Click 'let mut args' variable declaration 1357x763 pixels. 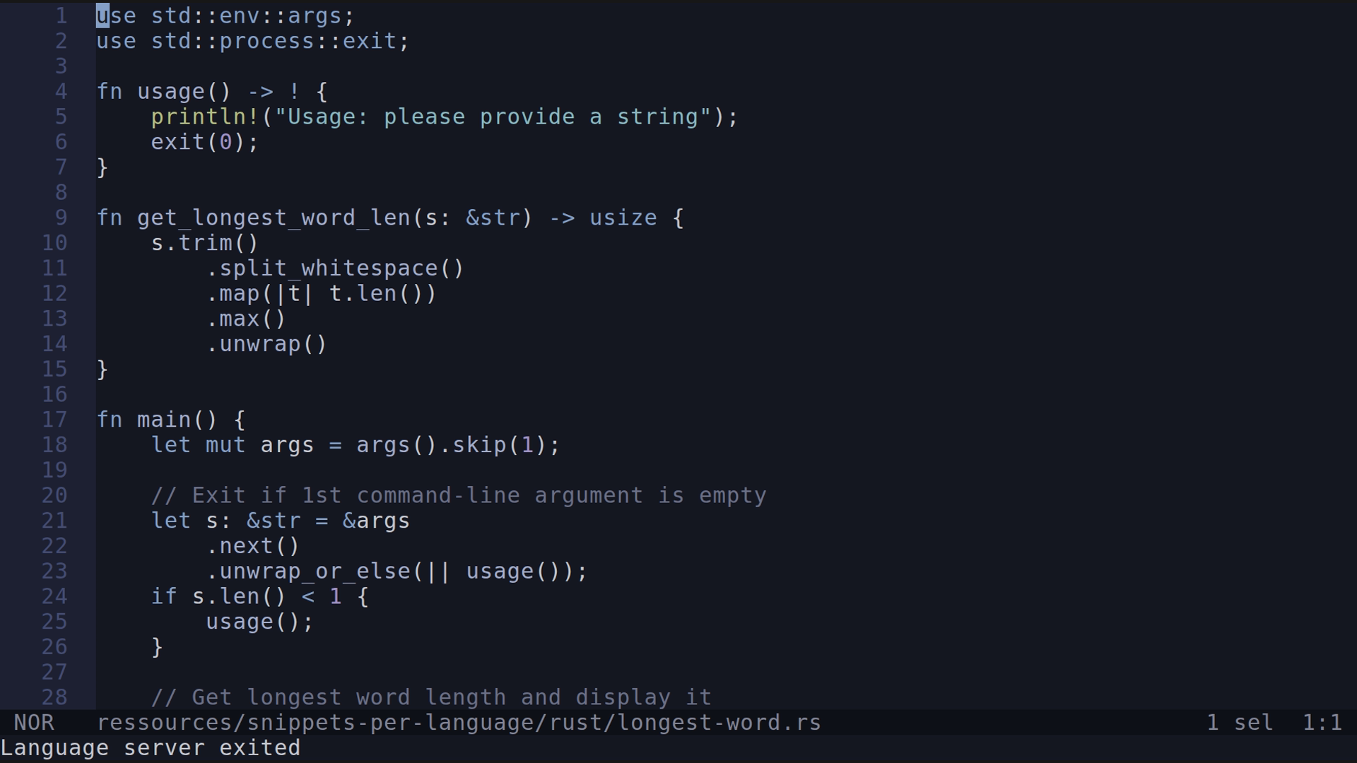point(233,446)
